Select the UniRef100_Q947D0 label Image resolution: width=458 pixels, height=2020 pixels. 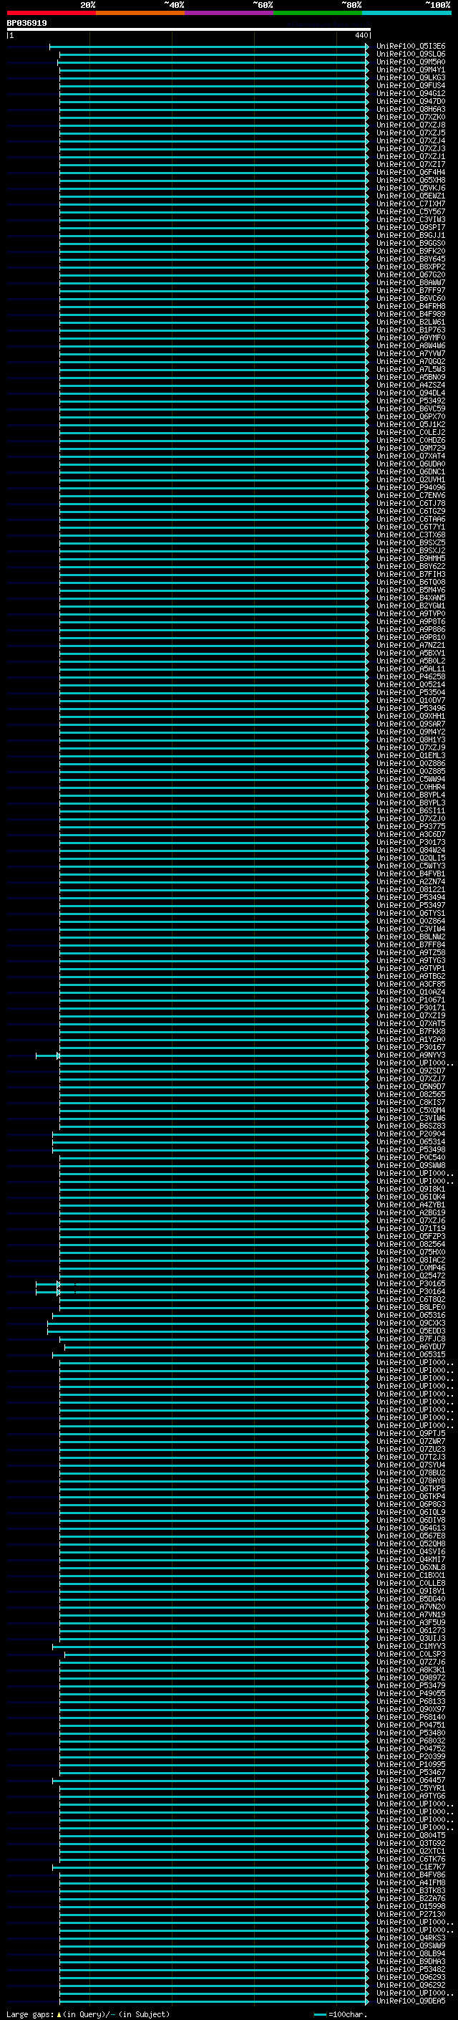pos(411,101)
